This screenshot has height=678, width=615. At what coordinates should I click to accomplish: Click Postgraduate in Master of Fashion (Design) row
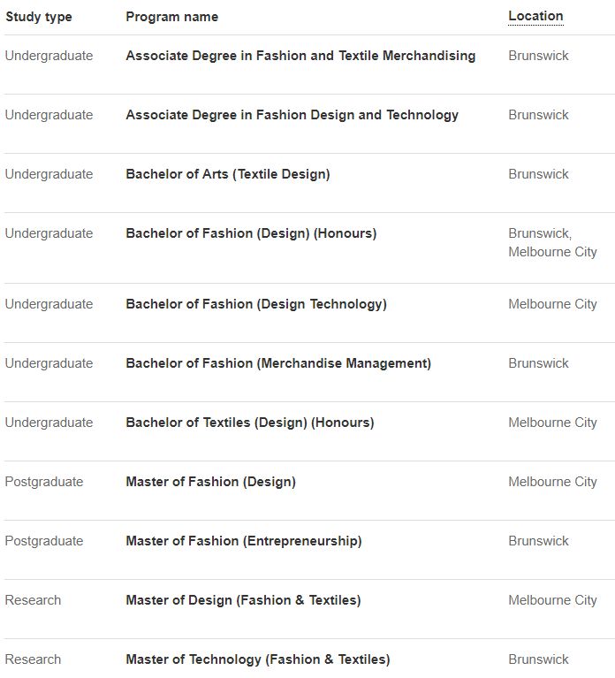[x=44, y=482]
